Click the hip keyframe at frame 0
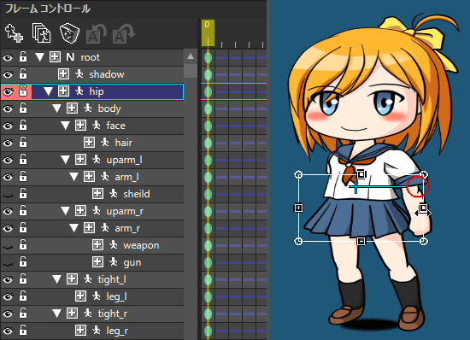 (x=208, y=91)
